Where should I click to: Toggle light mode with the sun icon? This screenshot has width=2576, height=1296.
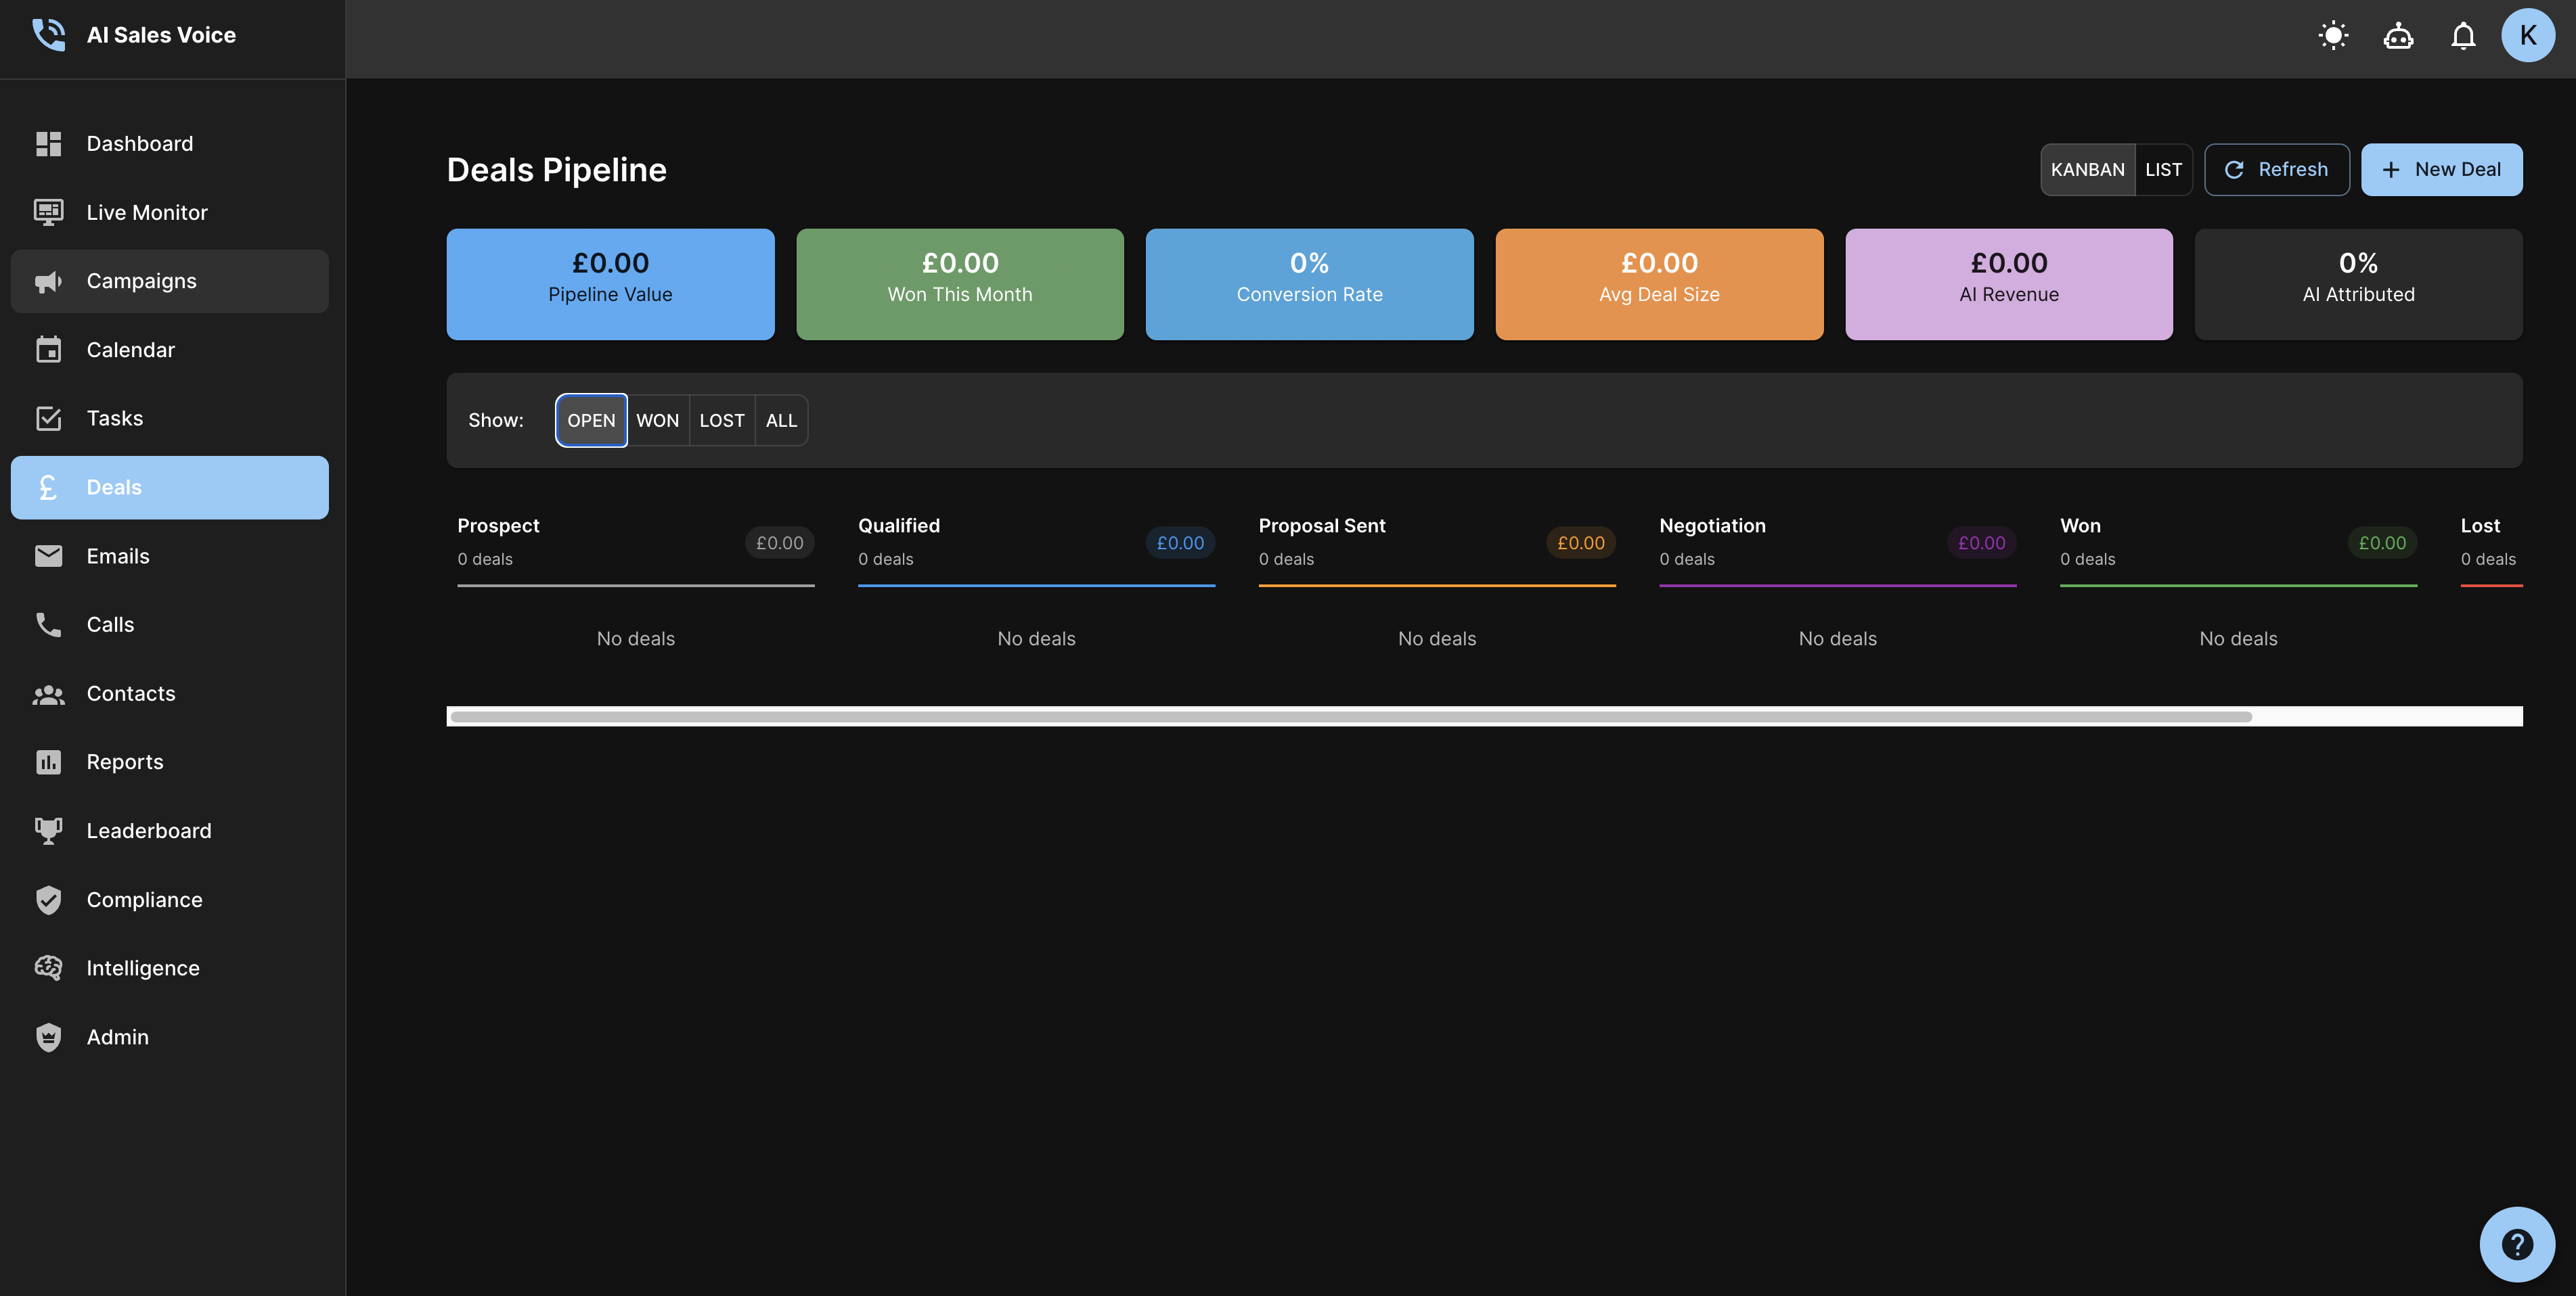[2333, 35]
